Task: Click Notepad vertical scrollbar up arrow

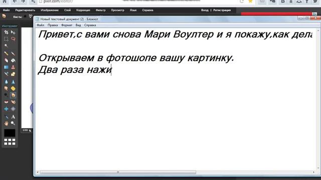Action: 318,30
